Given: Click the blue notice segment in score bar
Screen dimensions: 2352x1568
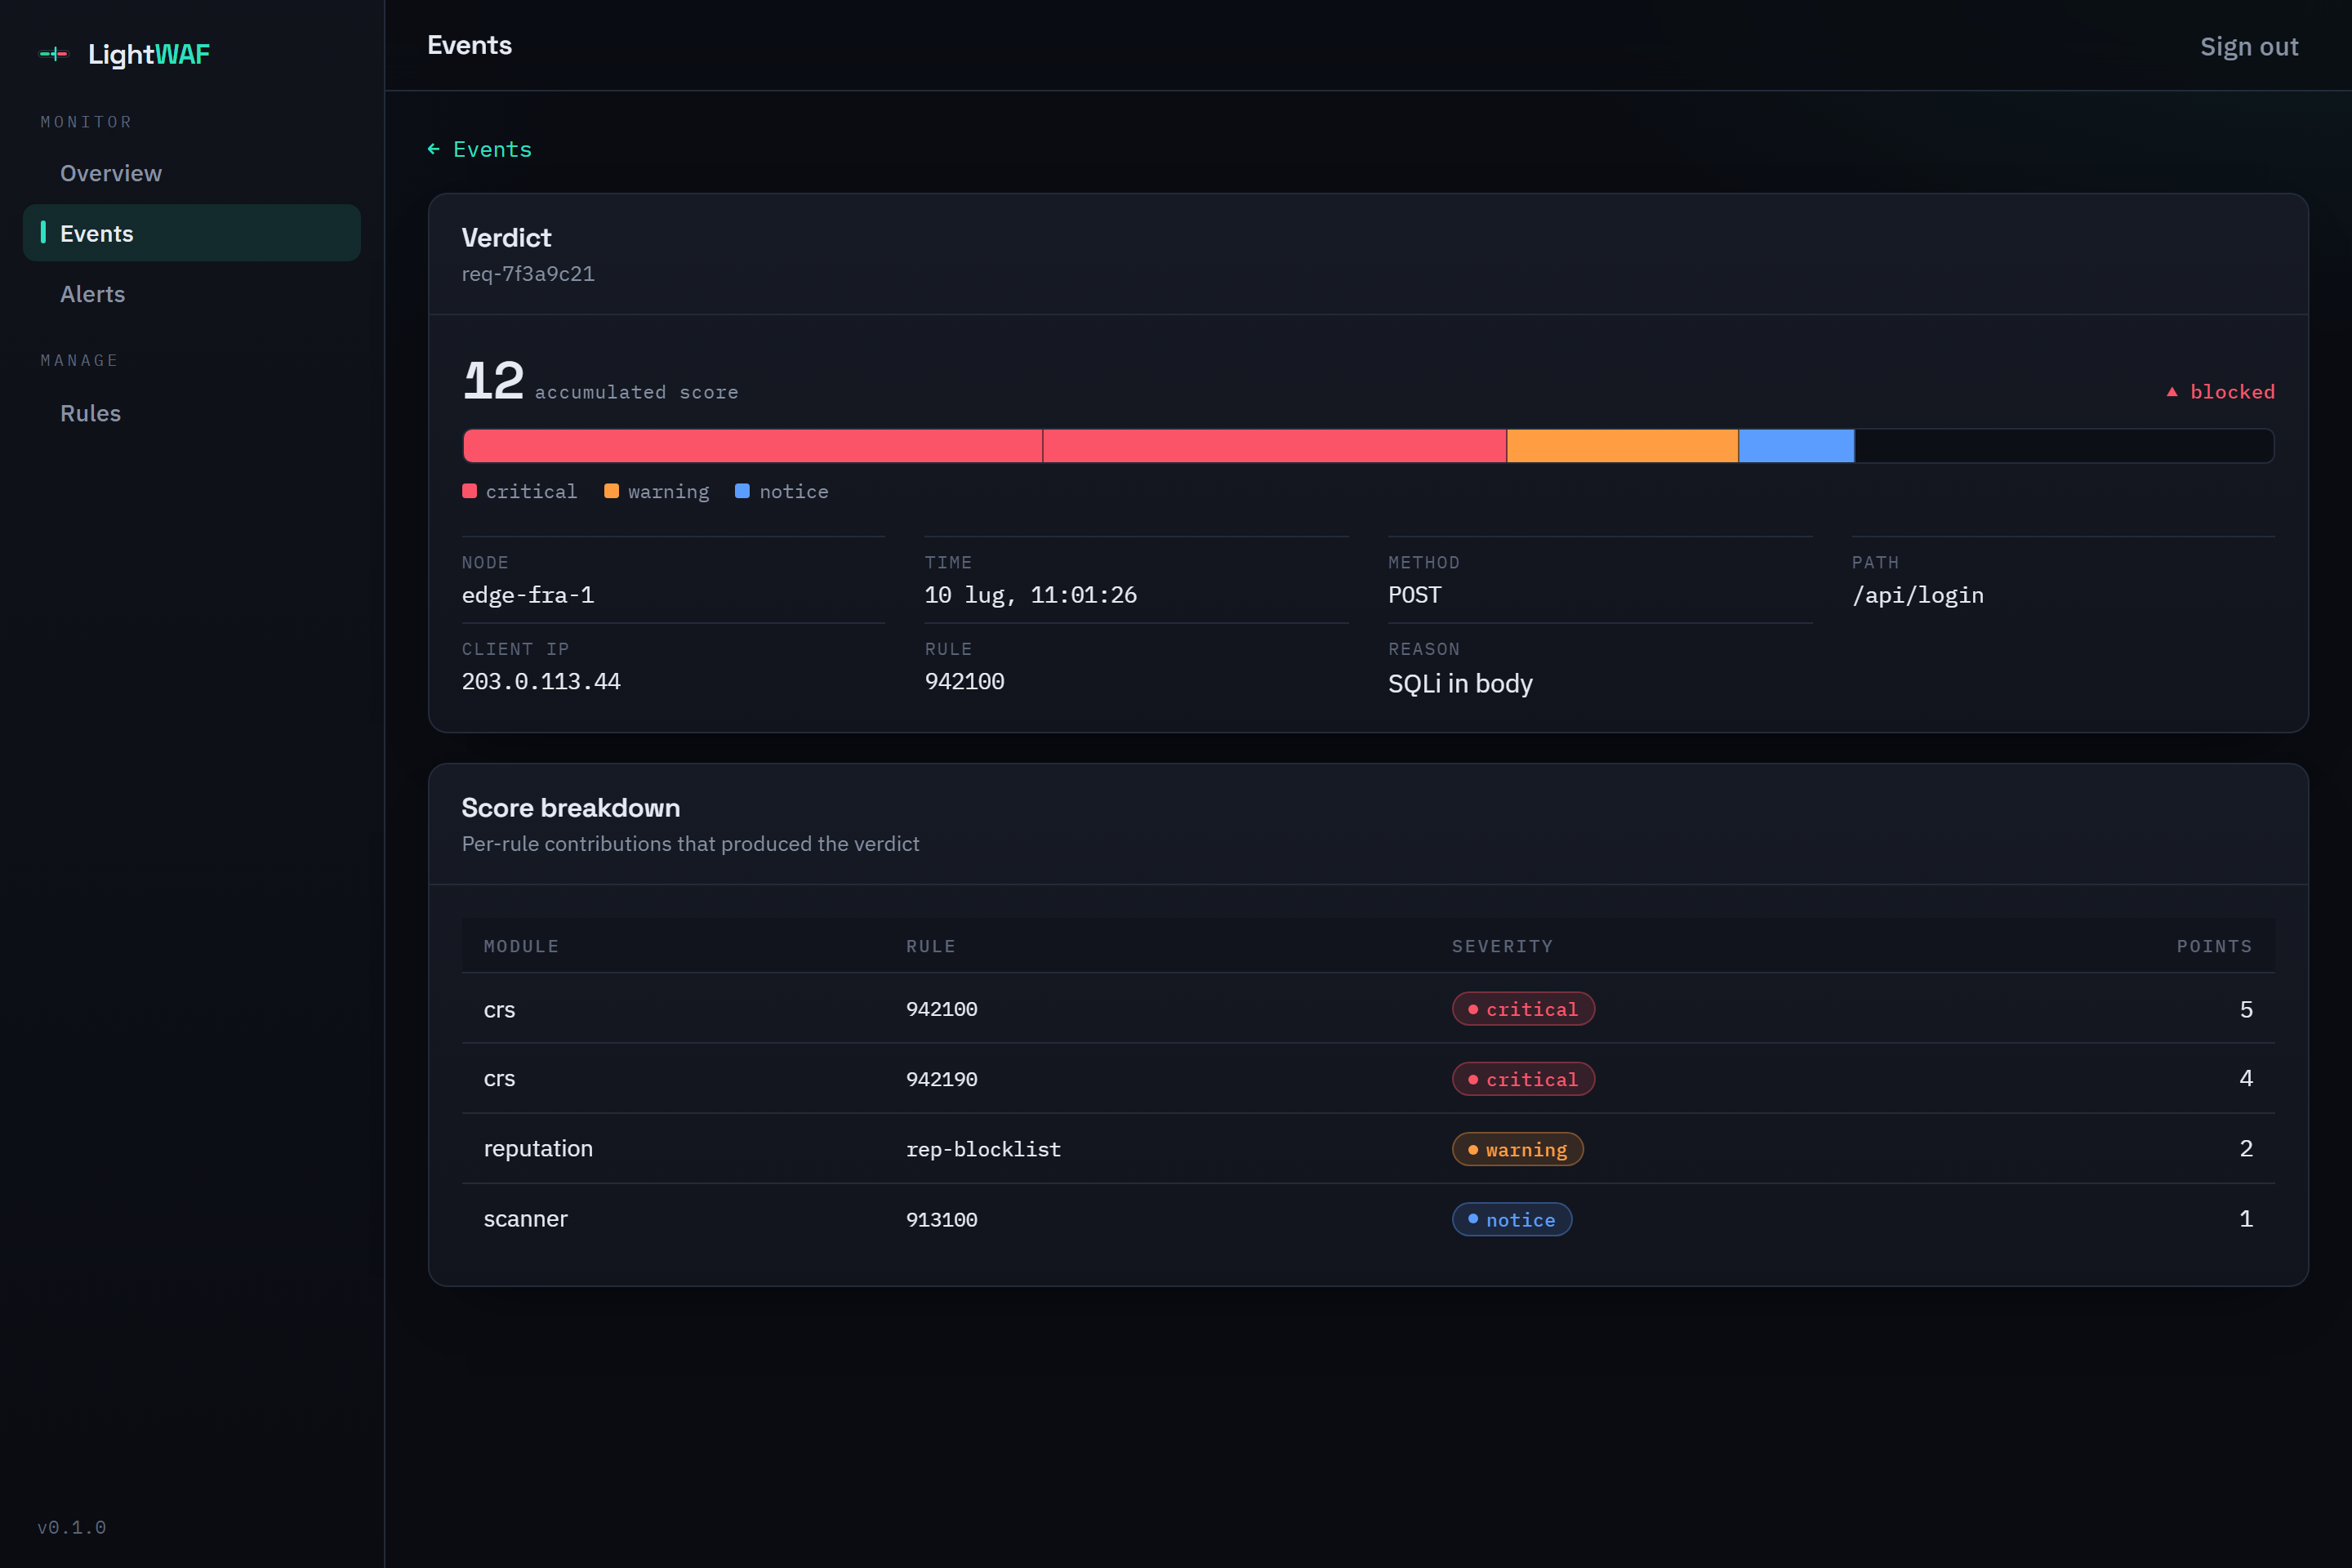Looking at the screenshot, I should pos(1796,446).
